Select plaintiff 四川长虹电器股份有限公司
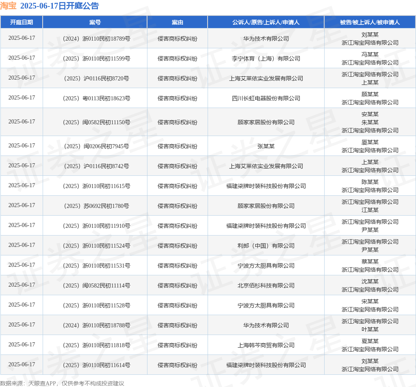Viewport: 416px width, 387px height. [x=266, y=98]
